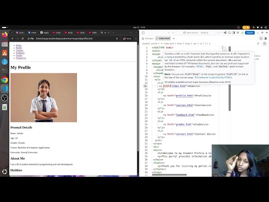The image size is (269, 202).
Task: Click the browser page vertical scrollbar
Action: click(x=138, y=97)
